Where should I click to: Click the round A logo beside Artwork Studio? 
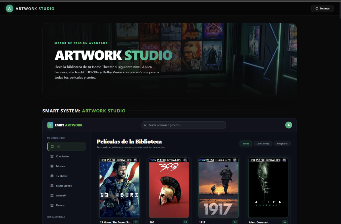point(9,9)
